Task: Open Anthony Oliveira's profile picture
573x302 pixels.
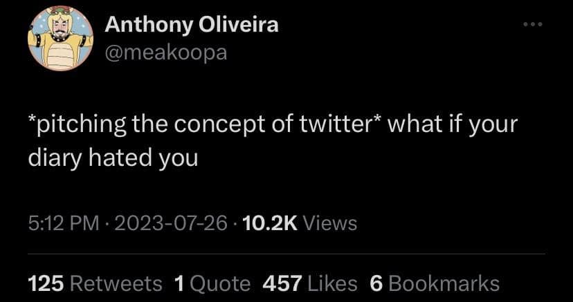Action: point(60,37)
